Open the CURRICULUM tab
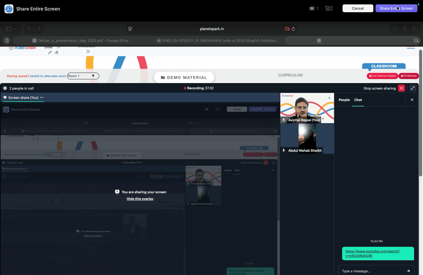This screenshot has width=423, height=275. [290, 75]
